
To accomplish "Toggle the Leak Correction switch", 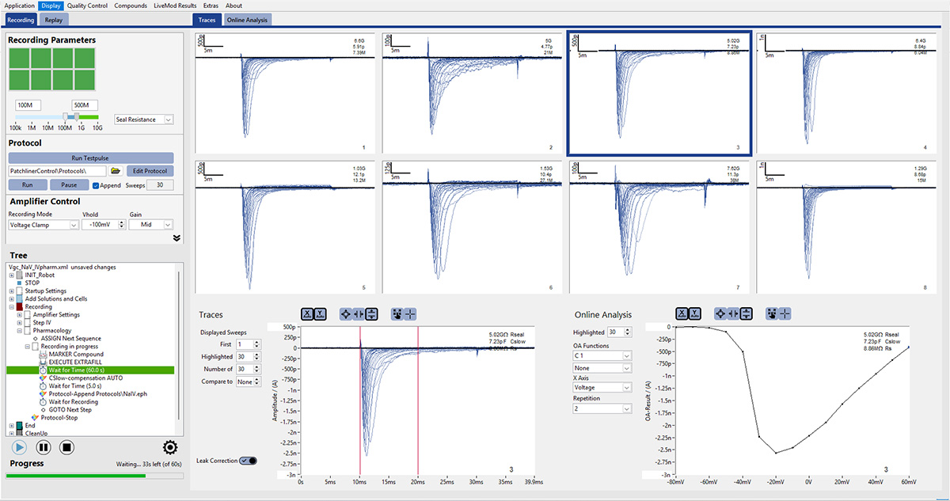I will click(248, 461).
